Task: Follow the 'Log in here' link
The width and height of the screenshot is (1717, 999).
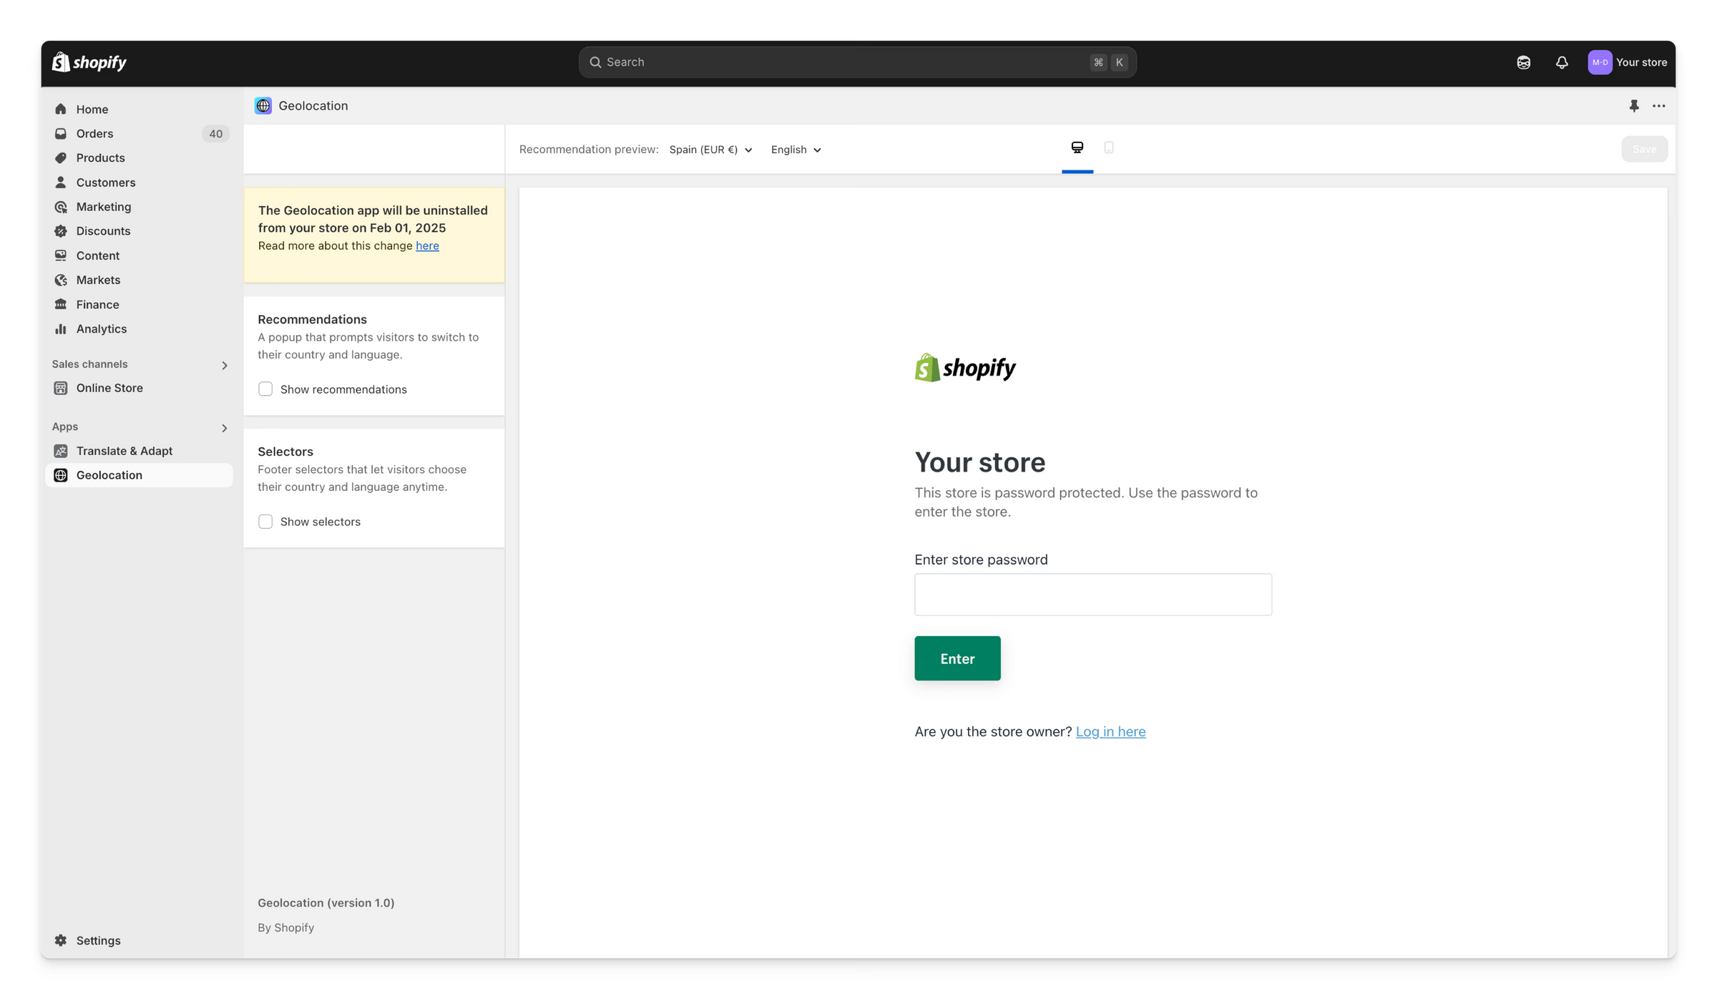Action: 1110,731
